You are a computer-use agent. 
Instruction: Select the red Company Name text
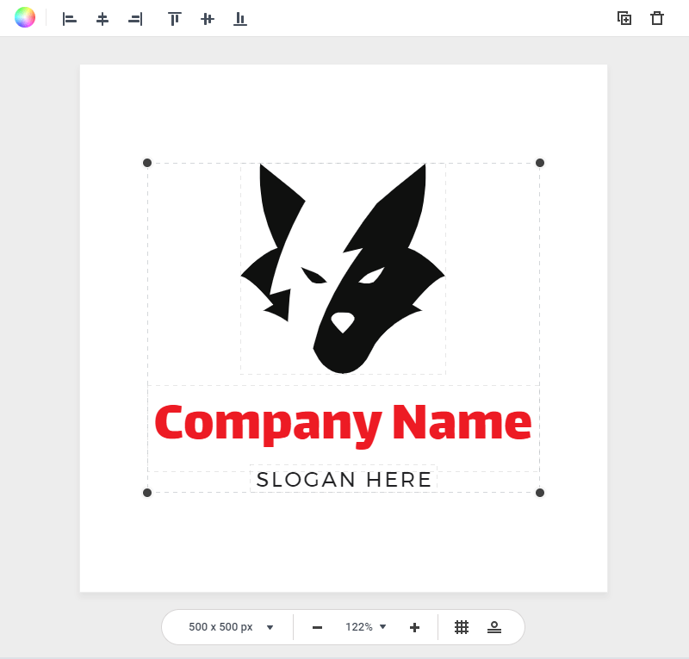pos(343,423)
